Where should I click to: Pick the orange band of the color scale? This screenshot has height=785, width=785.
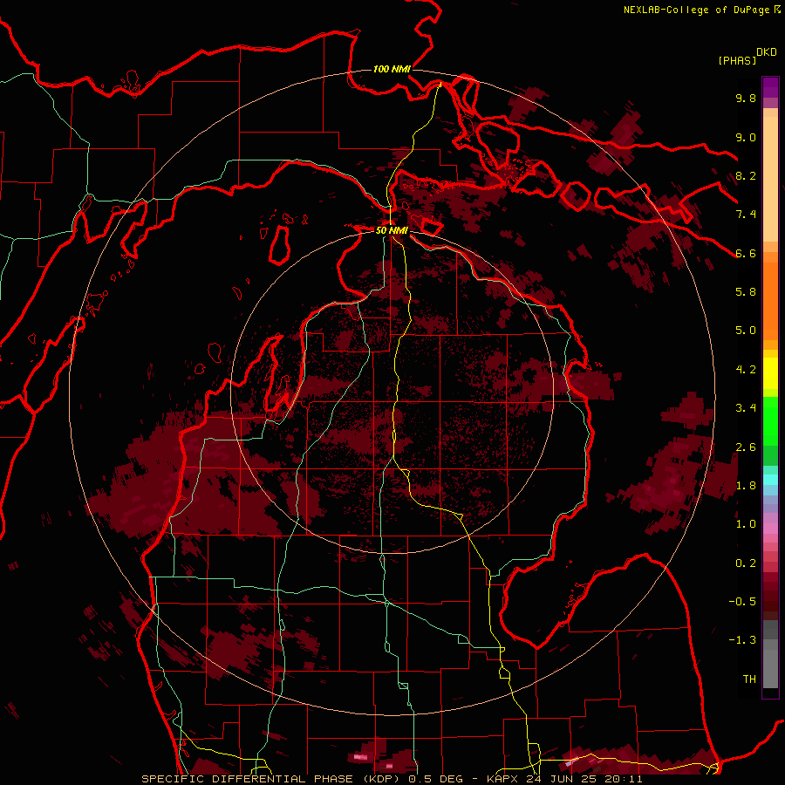point(770,300)
